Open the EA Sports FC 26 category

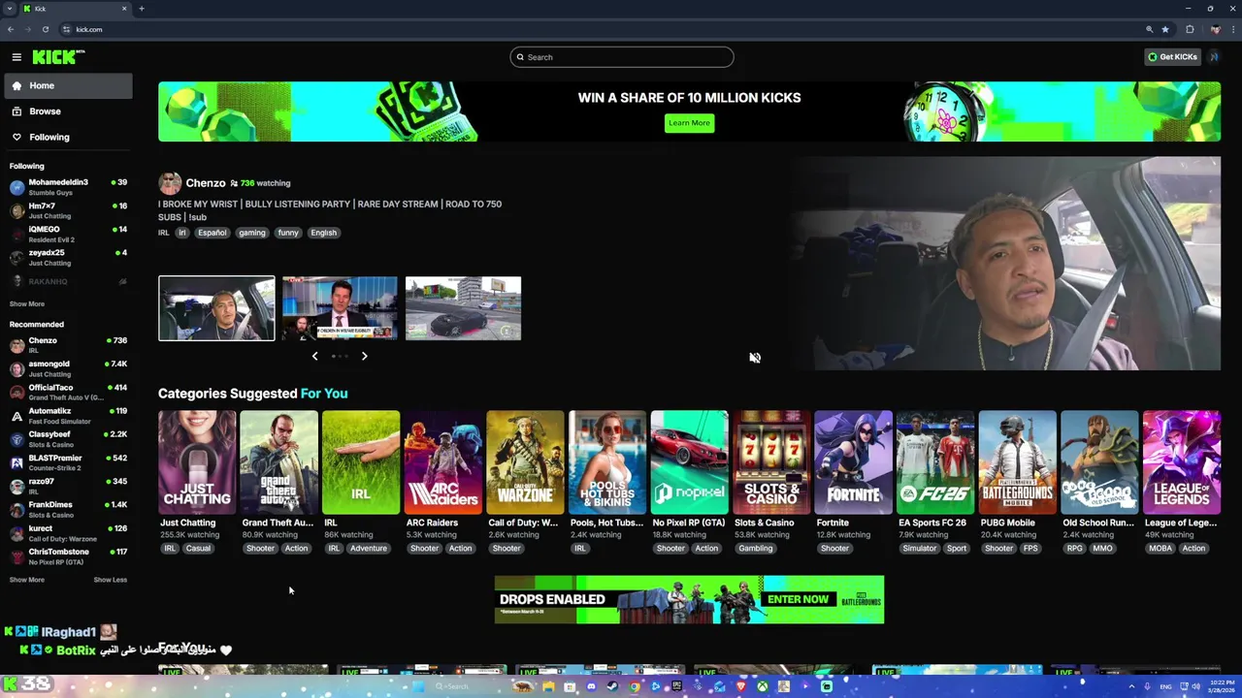934,462
